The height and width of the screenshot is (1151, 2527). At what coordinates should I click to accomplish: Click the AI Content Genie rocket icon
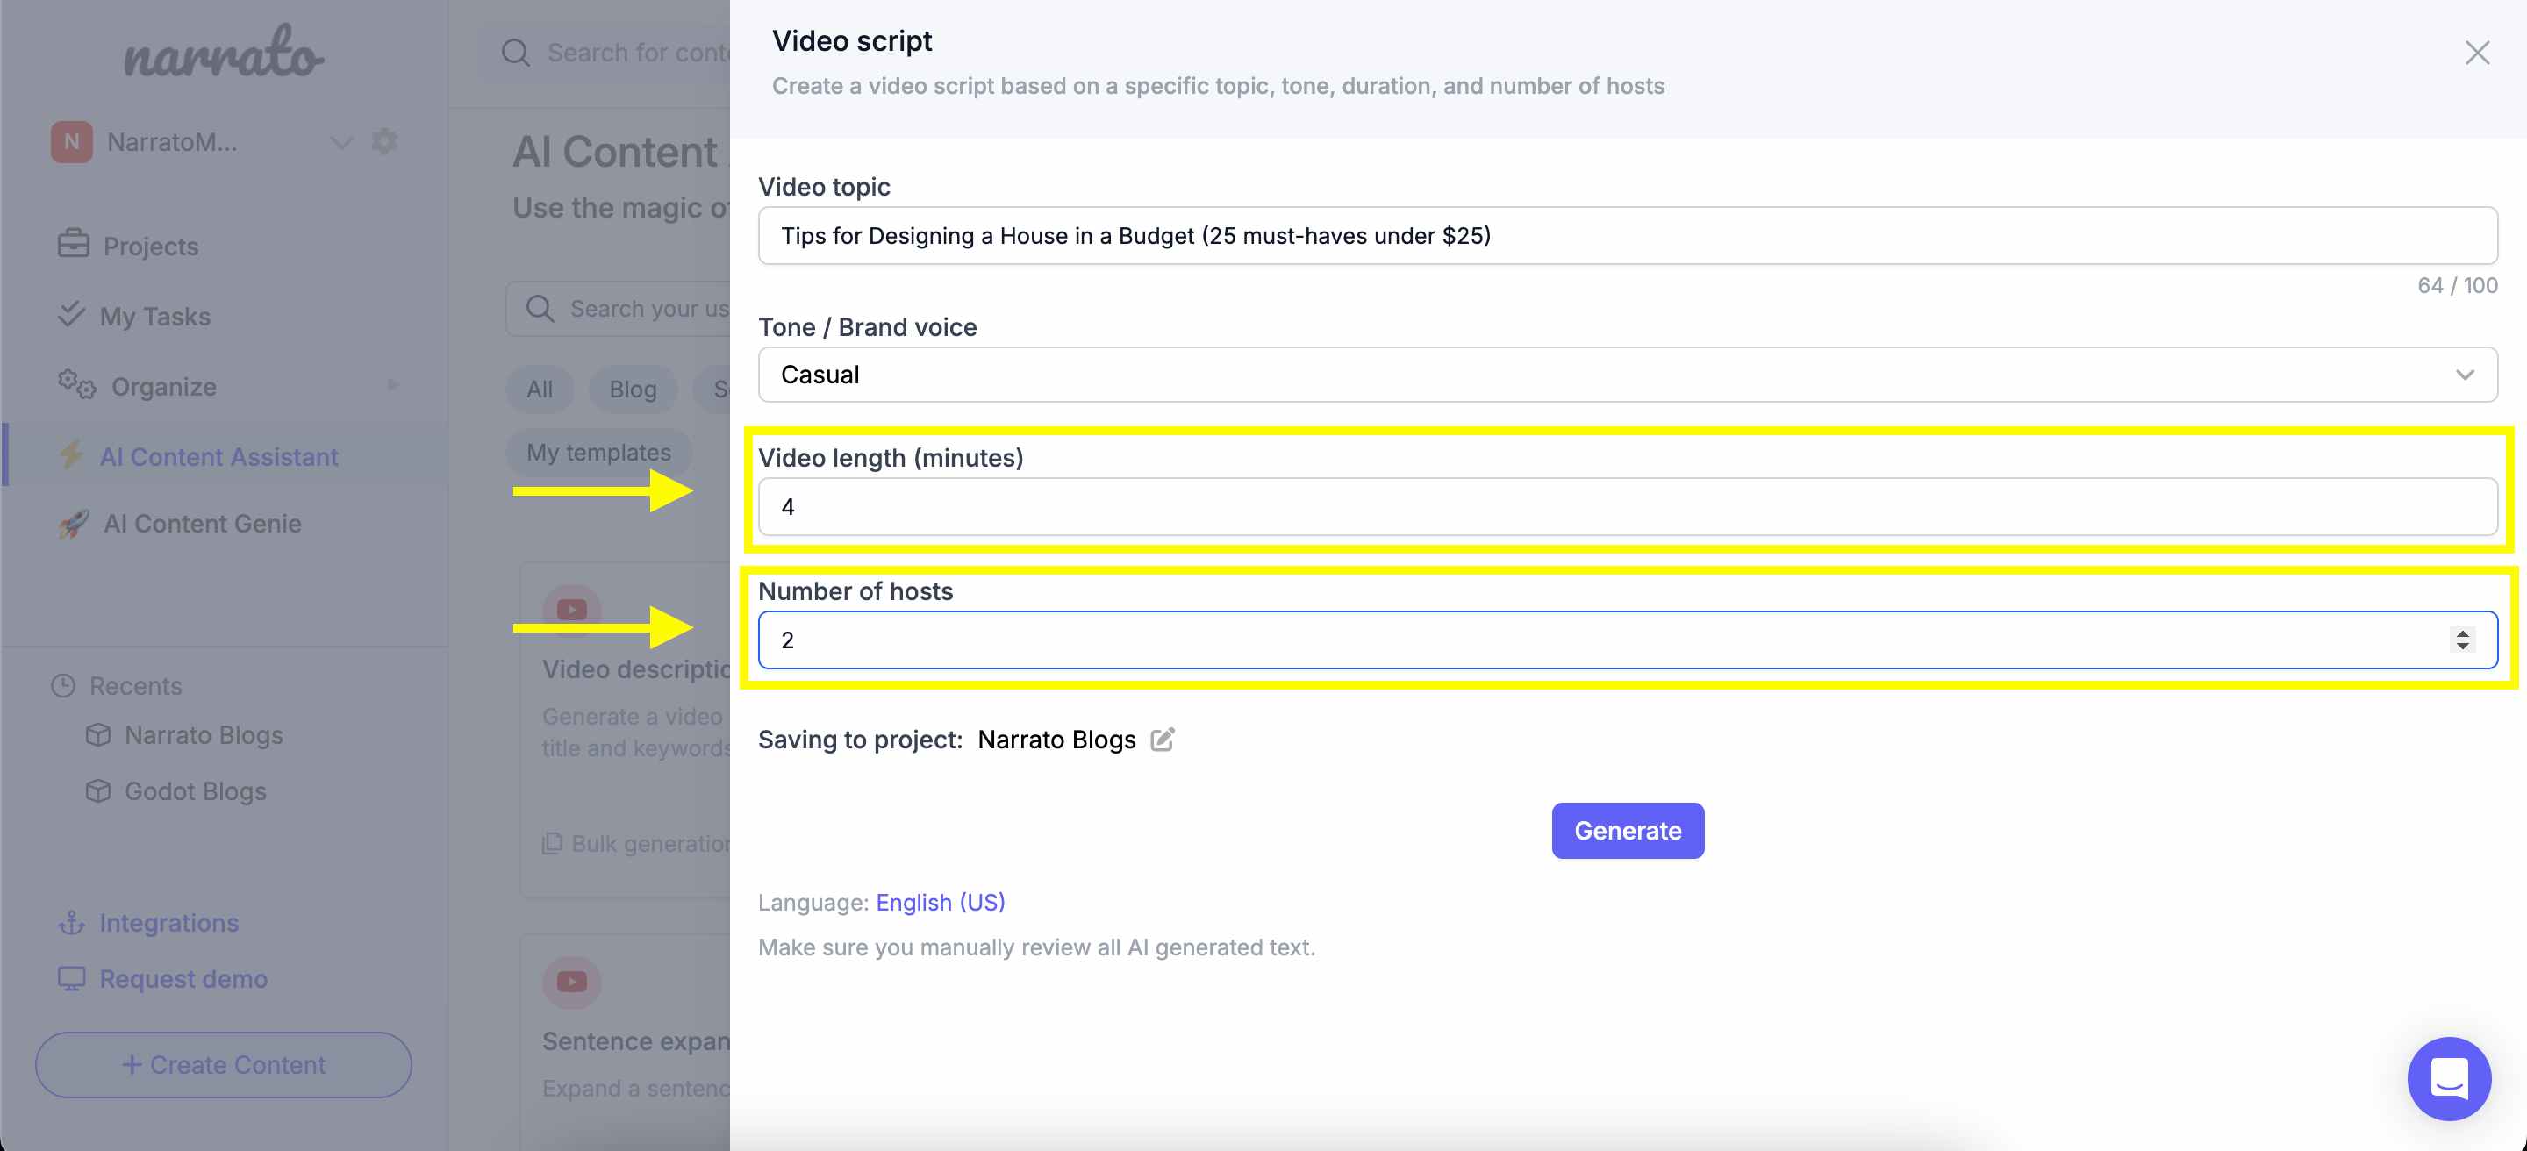[74, 524]
